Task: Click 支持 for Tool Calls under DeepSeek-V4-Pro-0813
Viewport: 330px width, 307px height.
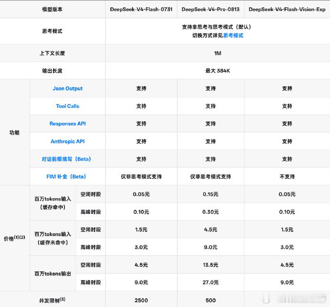Action: 210,106
